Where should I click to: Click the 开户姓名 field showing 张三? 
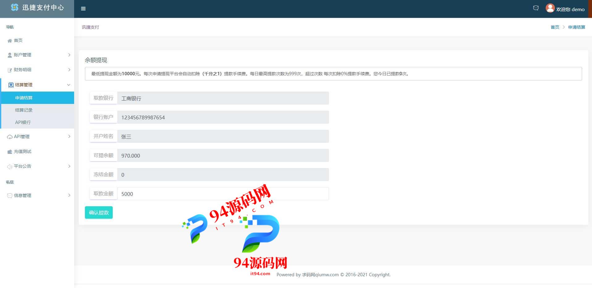[x=223, y=136]
